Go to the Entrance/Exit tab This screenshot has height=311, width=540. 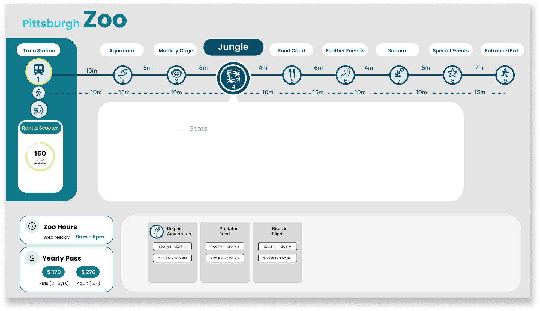point(502,50)
